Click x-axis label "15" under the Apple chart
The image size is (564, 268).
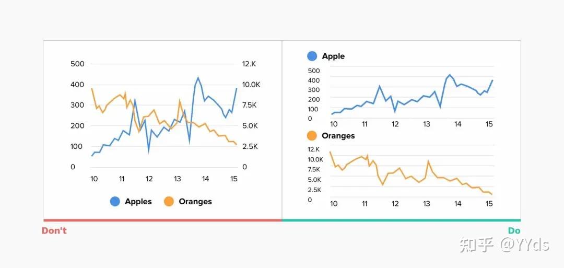point(489,124)
